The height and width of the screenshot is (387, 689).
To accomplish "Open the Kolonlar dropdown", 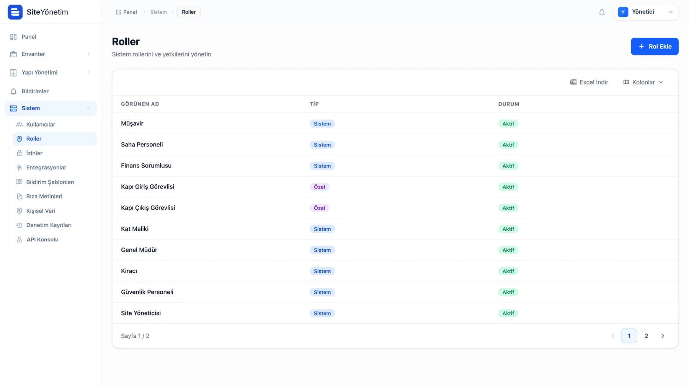I will 643,82.
